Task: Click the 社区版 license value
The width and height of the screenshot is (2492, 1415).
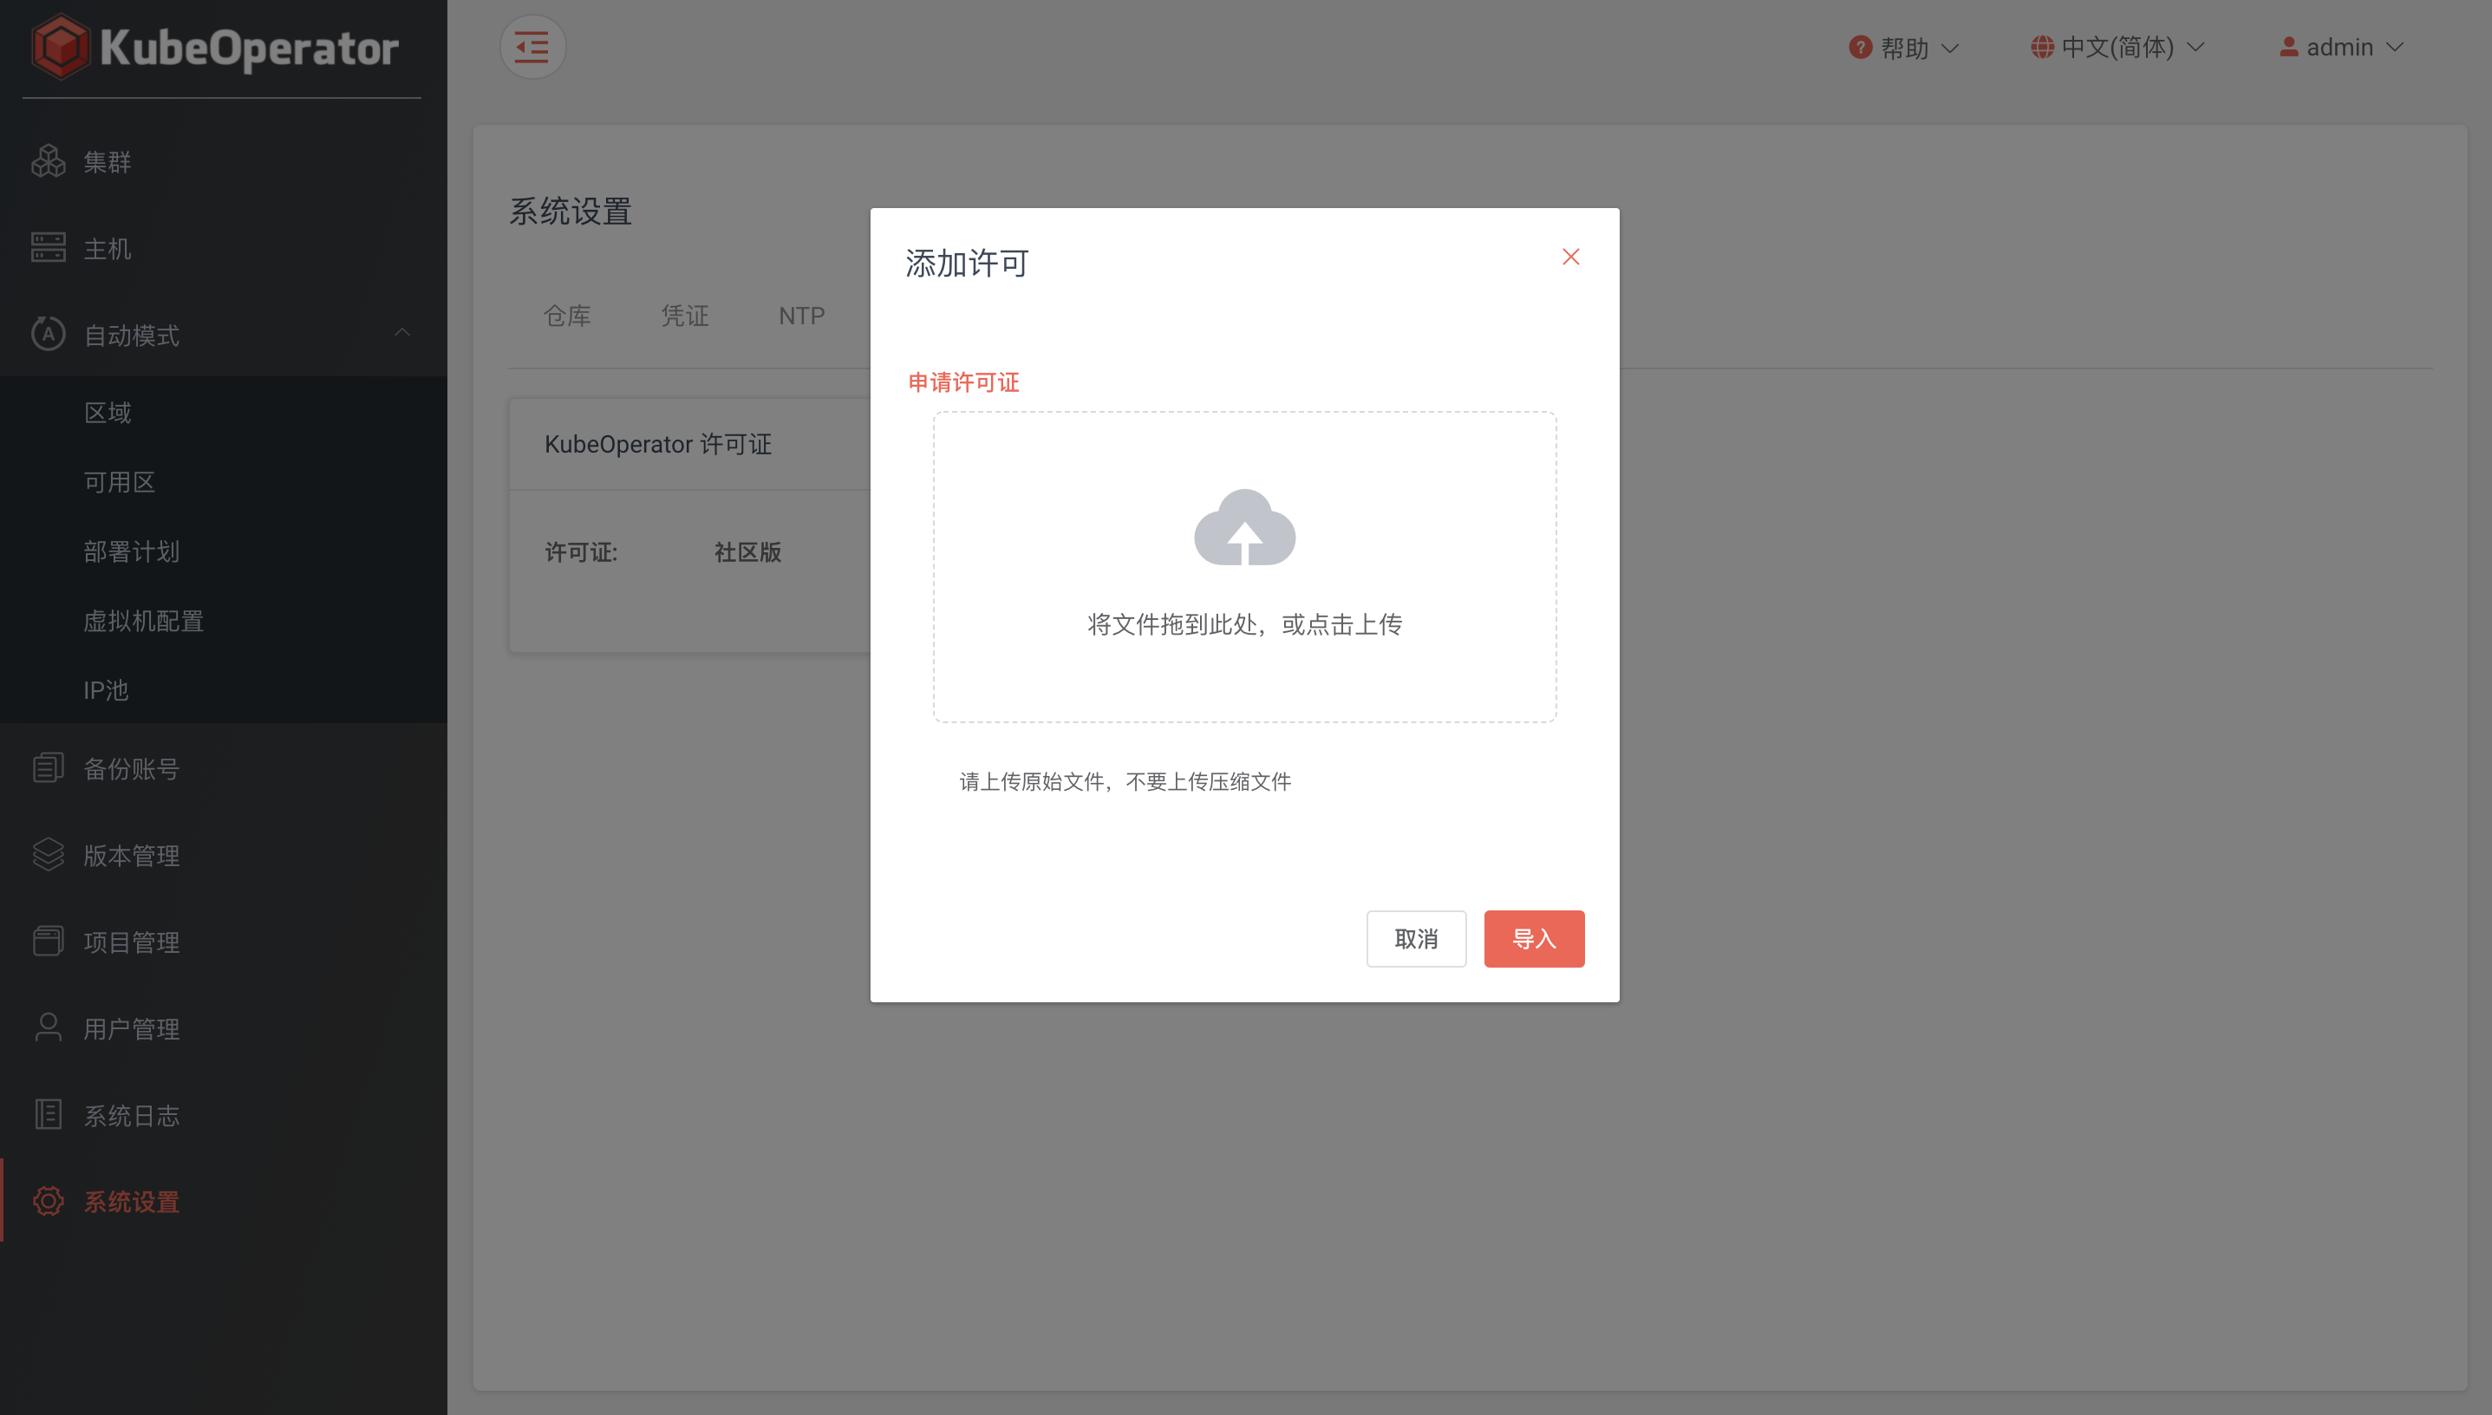Action: coord(747,552)
